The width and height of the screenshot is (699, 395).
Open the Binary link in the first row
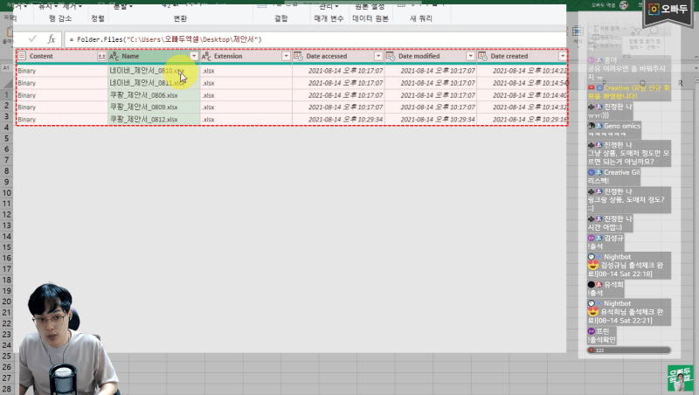27,70
